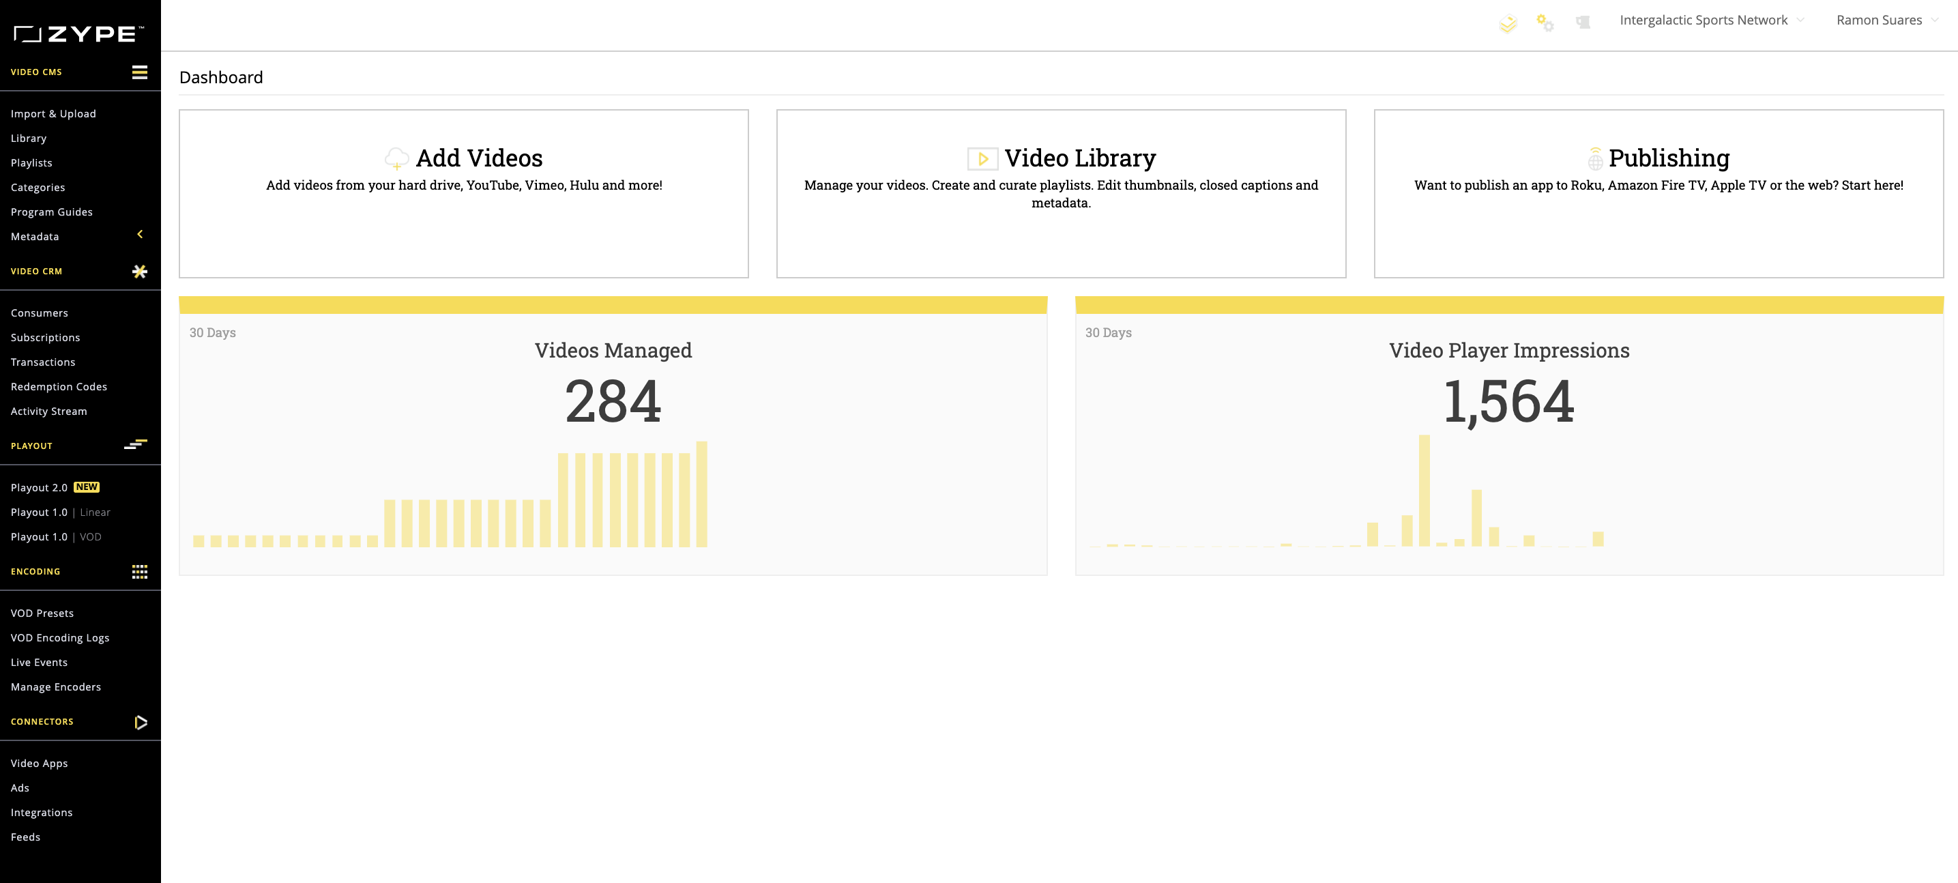Image resolution: width=1958 pixels, height=883 pixels.
Task: Click the CONNECTORS section header
Action: tap(42, 722)
